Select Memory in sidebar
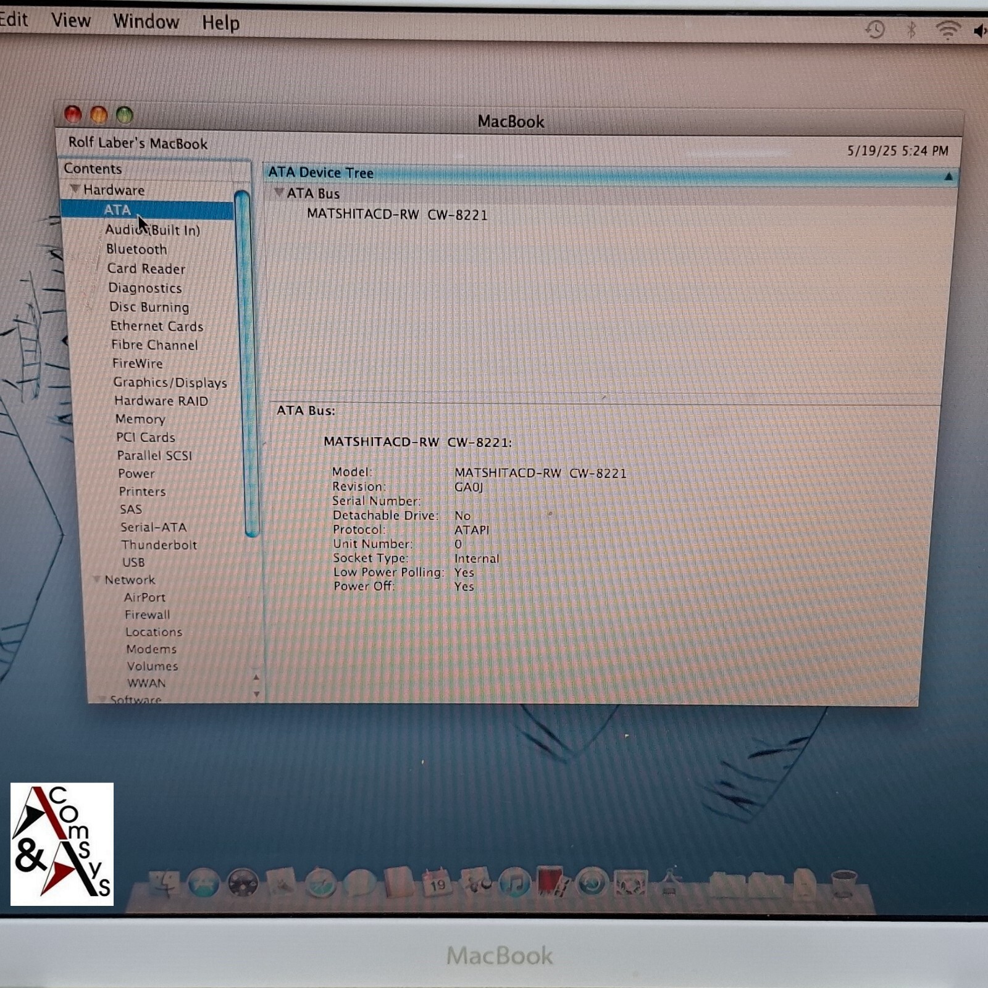This screenshot has height=988, width=988. pyautogui.click(x=140, y=419)
